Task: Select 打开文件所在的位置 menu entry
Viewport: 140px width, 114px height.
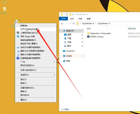Action: coord(36,29)
